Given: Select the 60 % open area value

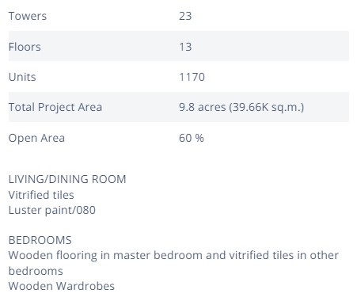Looking at the screenshot, I should coord(192,138).
